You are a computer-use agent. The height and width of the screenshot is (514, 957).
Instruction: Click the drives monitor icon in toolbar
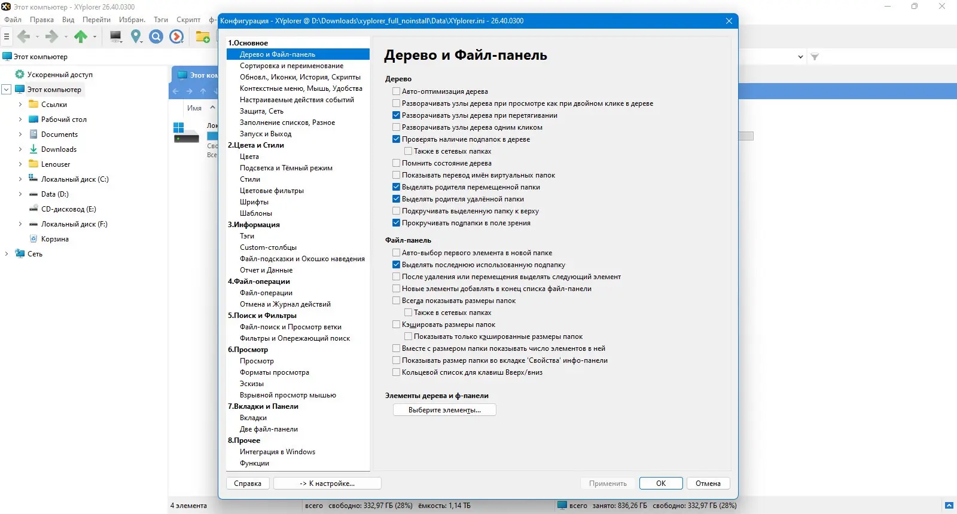pos(116,37)
